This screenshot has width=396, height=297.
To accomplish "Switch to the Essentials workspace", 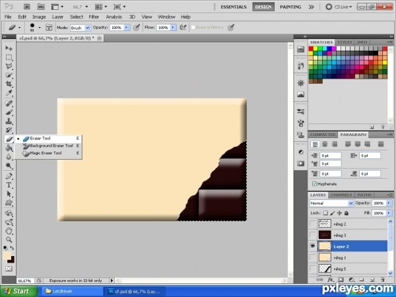I will (234, 7).
